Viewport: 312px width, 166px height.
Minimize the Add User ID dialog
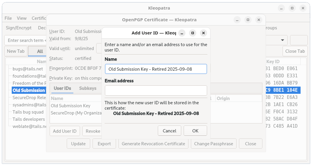click(x=182, y=33)
